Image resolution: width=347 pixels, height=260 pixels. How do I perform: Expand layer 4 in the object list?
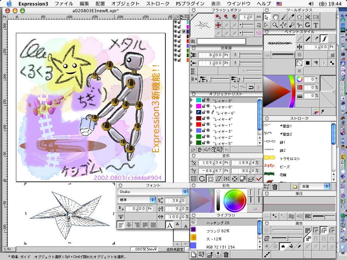coord(192,118)
